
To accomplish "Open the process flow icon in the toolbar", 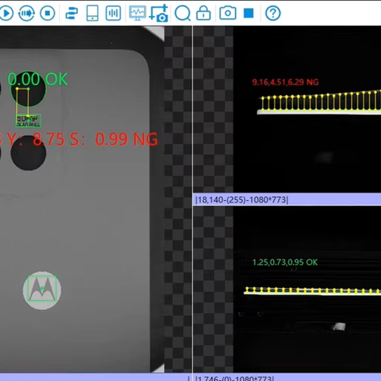I will click(x=72, y=13).
